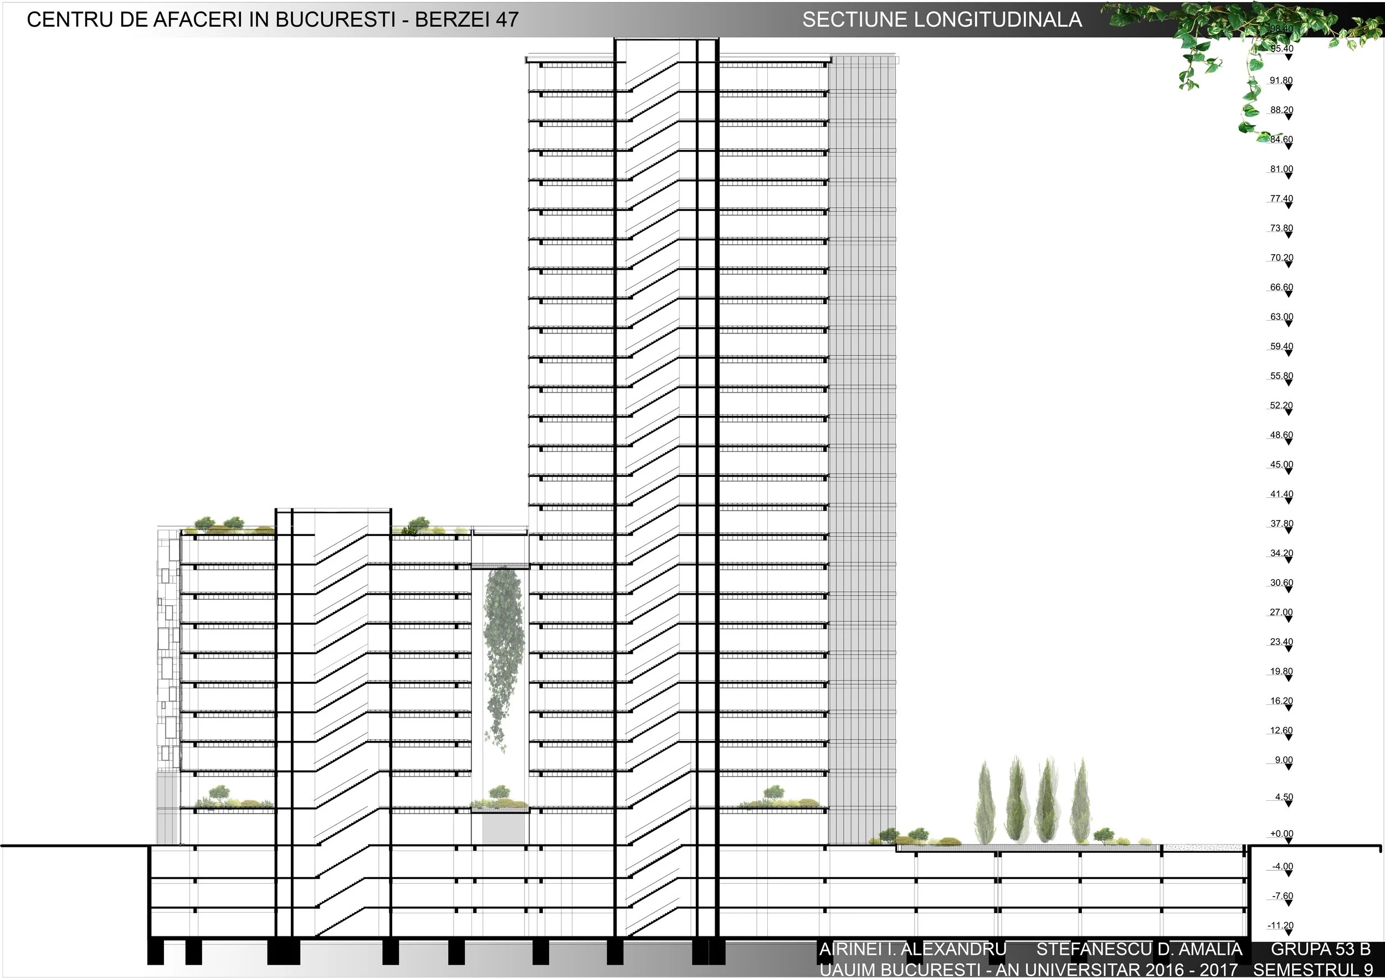The width and height of the screenshot is (1385, 978).
Task: Click the 'AIRINEI I. ALEXANDRU' author name
Action: click(x=912, y=950)
